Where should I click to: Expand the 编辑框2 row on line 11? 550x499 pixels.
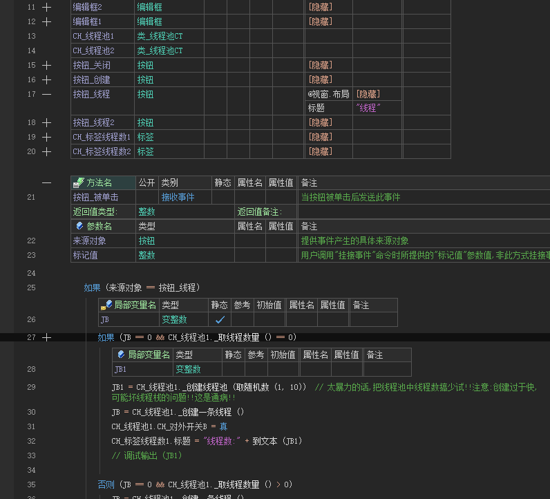46,7
